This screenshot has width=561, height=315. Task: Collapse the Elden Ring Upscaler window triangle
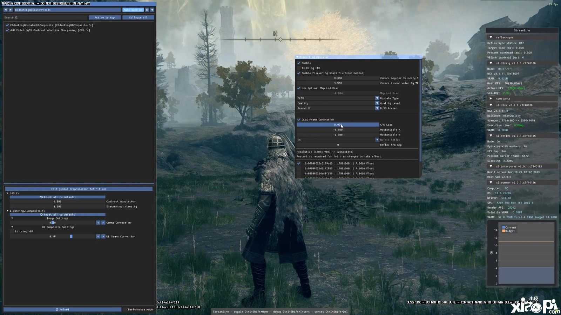[297, 57]
